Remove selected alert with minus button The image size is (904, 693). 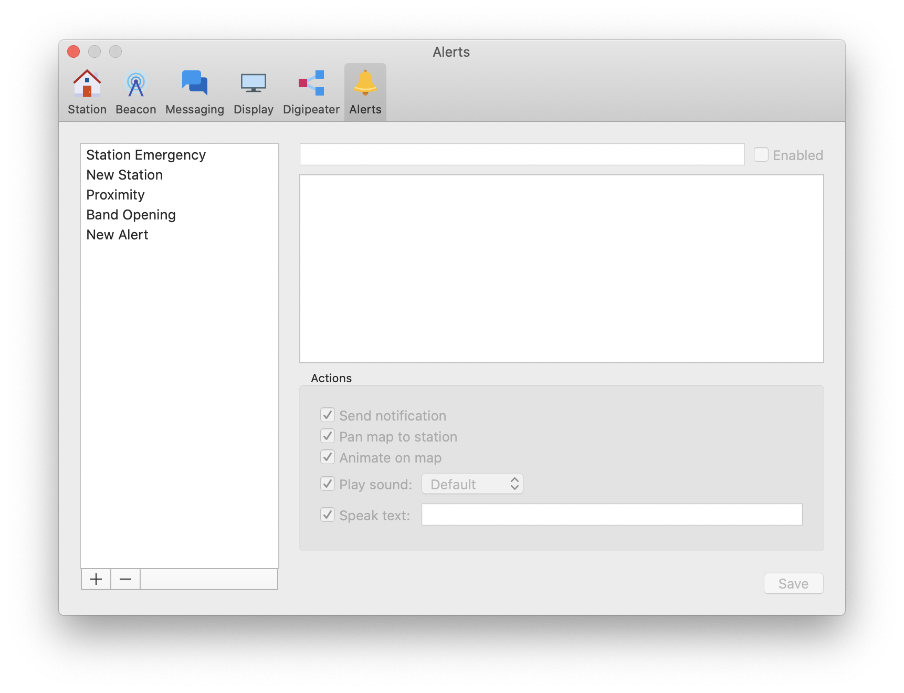pos(125,579)
